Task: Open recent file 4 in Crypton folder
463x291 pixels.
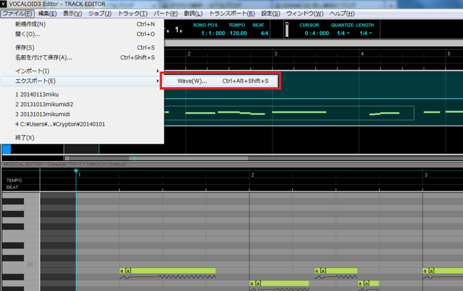Action: [82, 124]
